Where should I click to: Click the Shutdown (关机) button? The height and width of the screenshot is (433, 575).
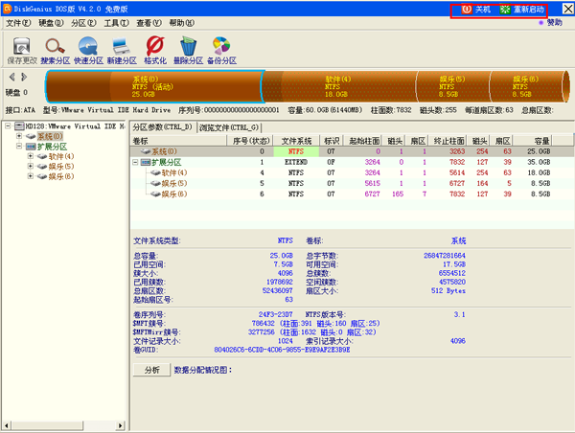click(476, 10)
